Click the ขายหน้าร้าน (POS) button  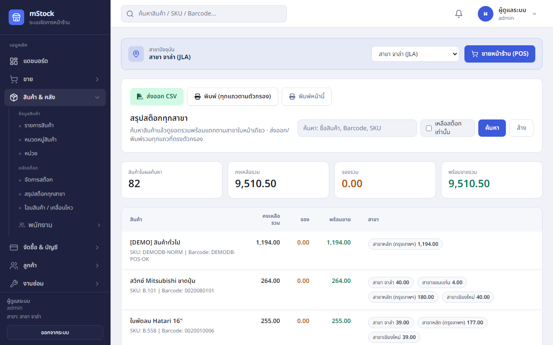point(500,54)
